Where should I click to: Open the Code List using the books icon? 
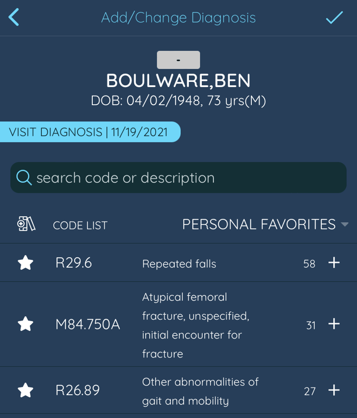coord(26,224)
